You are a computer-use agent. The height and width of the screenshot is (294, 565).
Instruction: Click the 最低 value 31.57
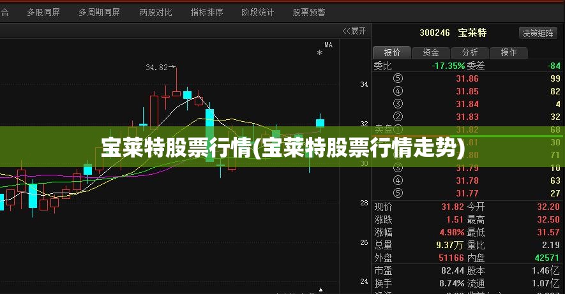pyautogui.click(x=548, y=233)
